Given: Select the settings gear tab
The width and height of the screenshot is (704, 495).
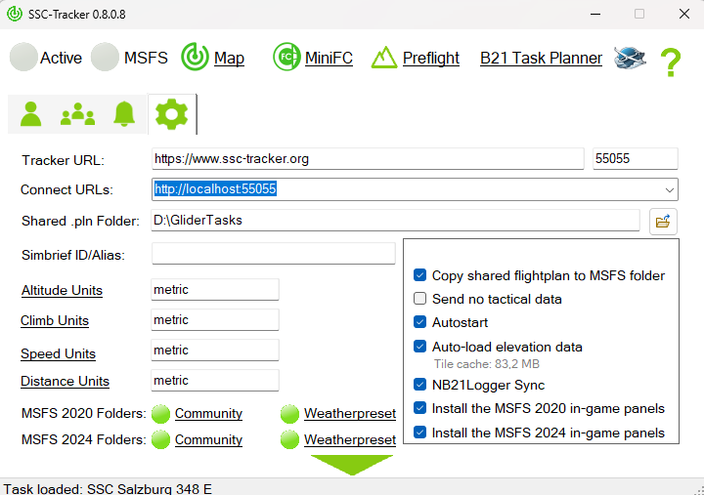Looking at the screenshot, I should 171,114.
